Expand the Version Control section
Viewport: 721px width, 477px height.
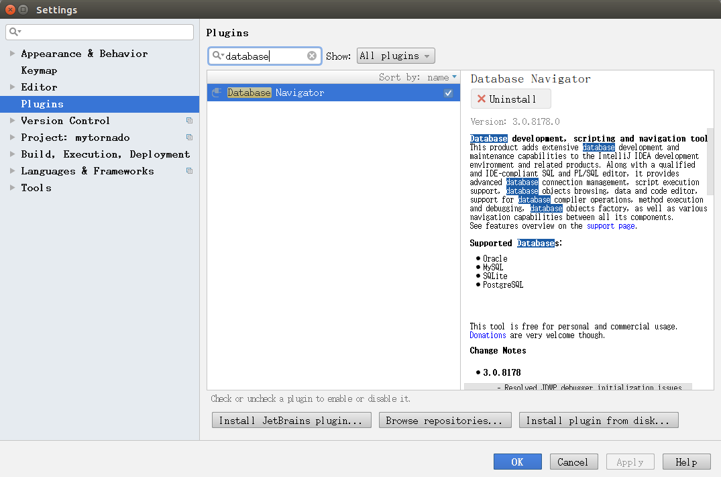pos(13,121)
